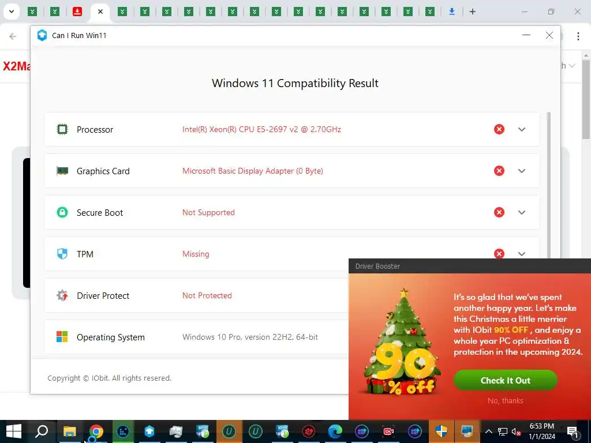Show hidden system tray icons

pyautogui.click(x=488, y=431)
